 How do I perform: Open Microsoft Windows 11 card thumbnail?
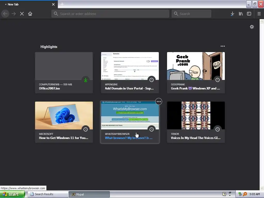click(x=64, y=115)
